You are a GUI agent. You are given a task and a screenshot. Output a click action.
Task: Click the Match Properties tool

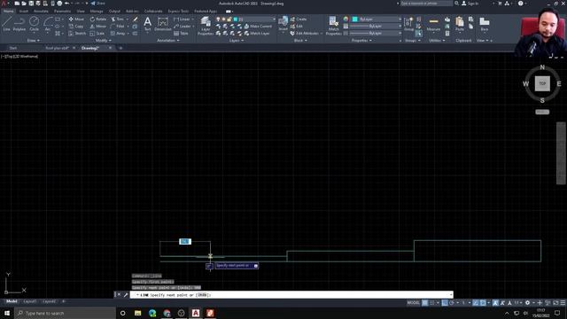tap(333, 26)
